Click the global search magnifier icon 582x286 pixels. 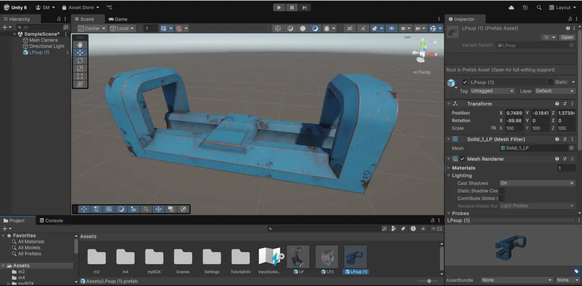tap(539, 7)
